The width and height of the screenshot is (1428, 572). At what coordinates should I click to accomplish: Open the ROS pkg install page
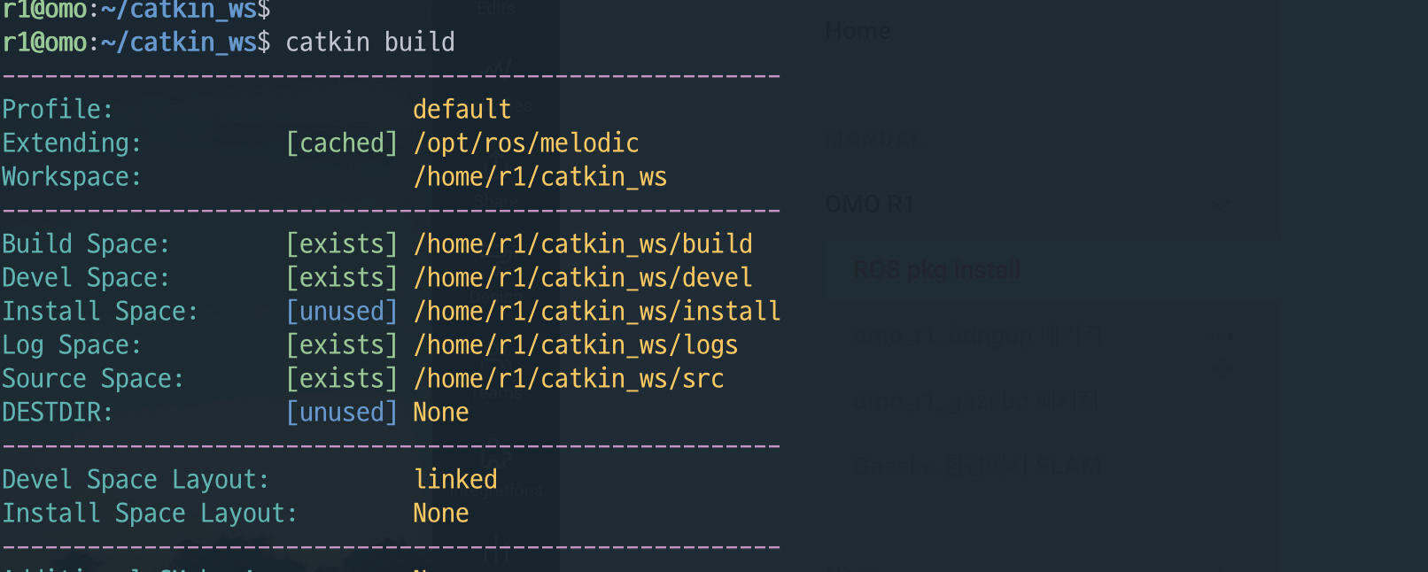pyautogui.click(x=936, y=270)
